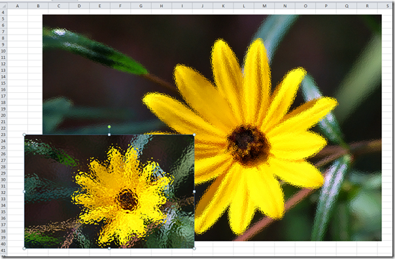The image size is (395, 259).
Task: Select column M header
Action: coord(264,6)
